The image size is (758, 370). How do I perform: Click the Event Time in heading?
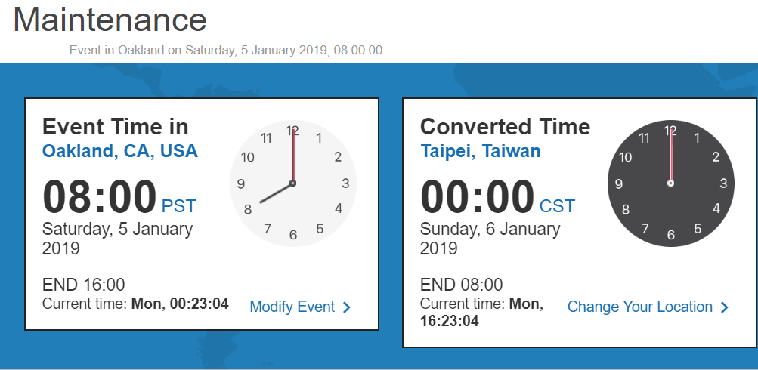coord(115,127)
